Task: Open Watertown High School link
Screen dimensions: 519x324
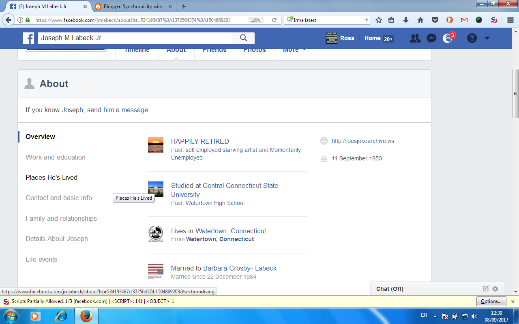Action: (x=215, y=203)
